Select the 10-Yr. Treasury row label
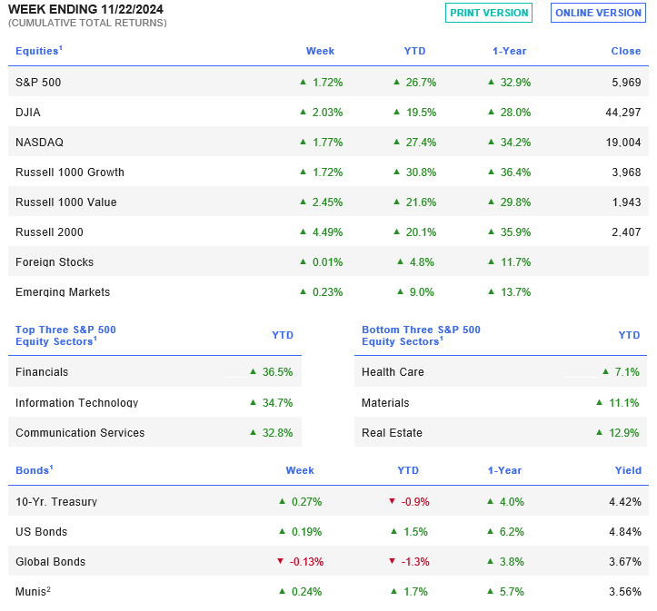 (x=56, y=502)
